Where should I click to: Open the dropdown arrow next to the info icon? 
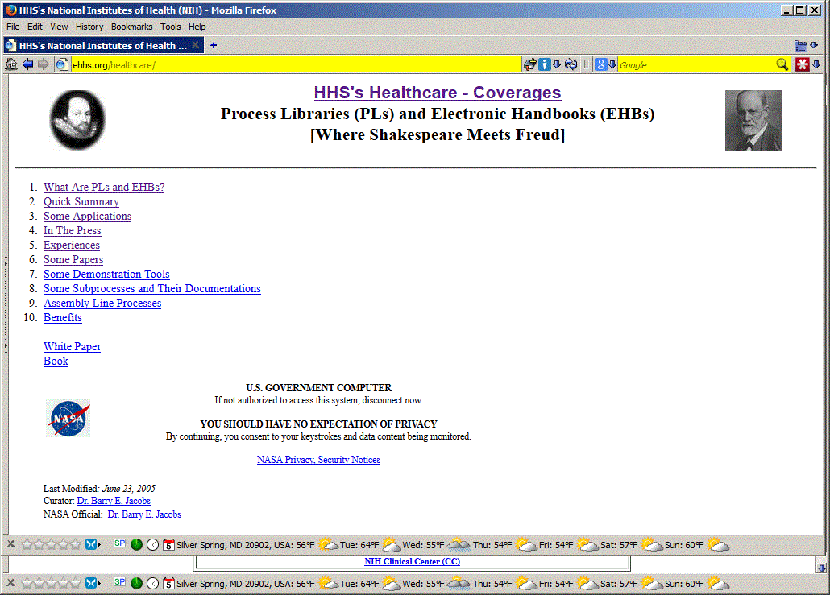point(556,64)
